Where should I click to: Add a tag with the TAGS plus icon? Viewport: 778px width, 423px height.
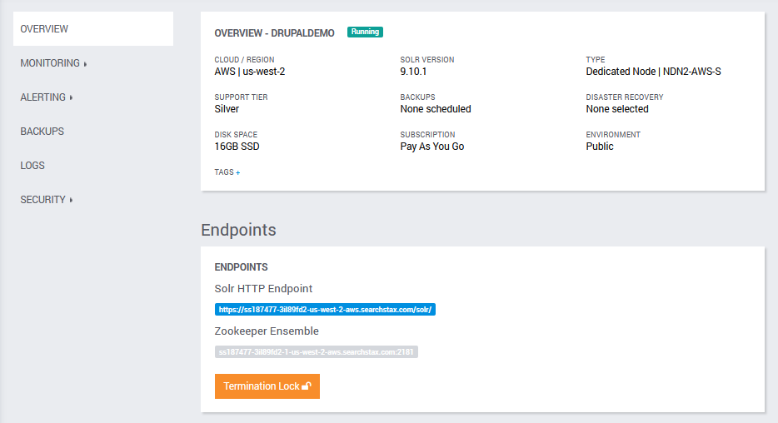click(237, 172)
